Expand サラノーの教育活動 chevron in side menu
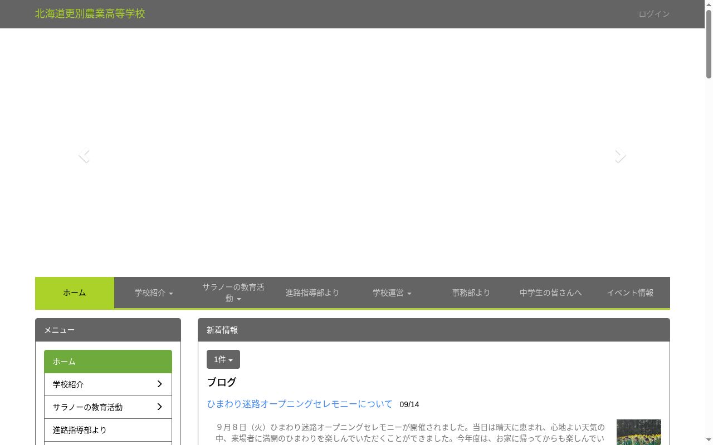The width and height of the screenshot is (713, 445). coord(159,407)
